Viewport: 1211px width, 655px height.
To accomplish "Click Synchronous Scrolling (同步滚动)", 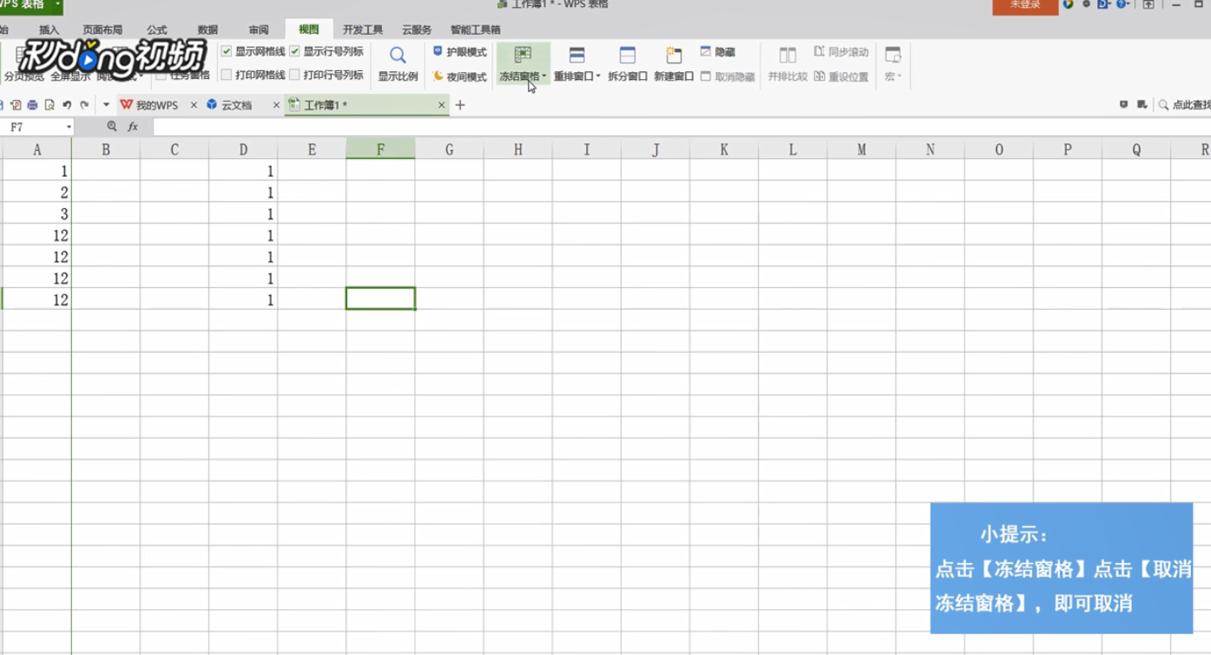I will (x=841, y=52).
